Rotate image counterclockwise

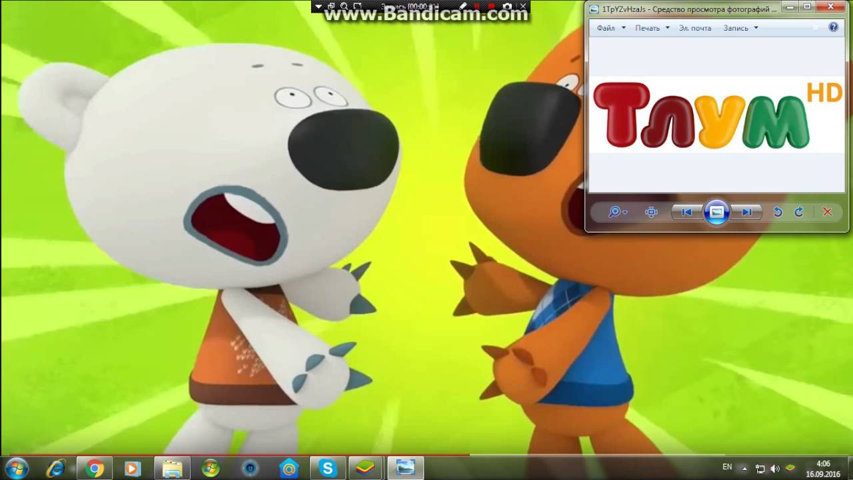[777, 212]
